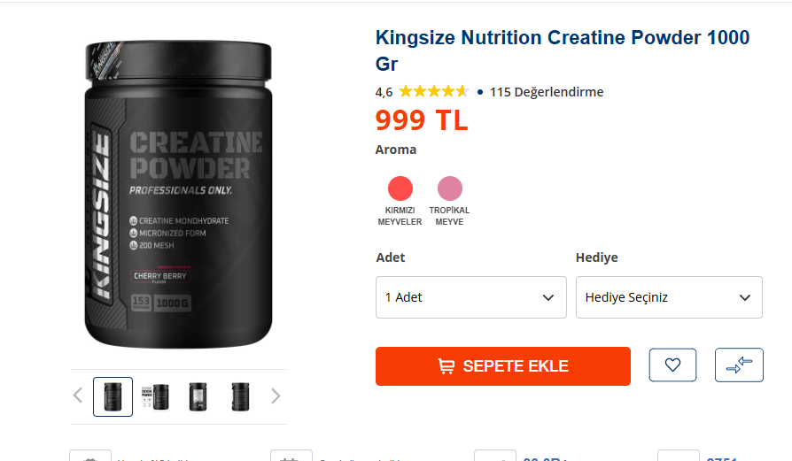Select Tropikal Meyve aroma swatch

[x=449, y=188]
